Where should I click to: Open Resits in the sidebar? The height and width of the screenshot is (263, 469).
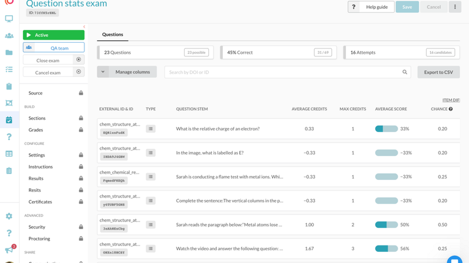click(x=35, y=190)
